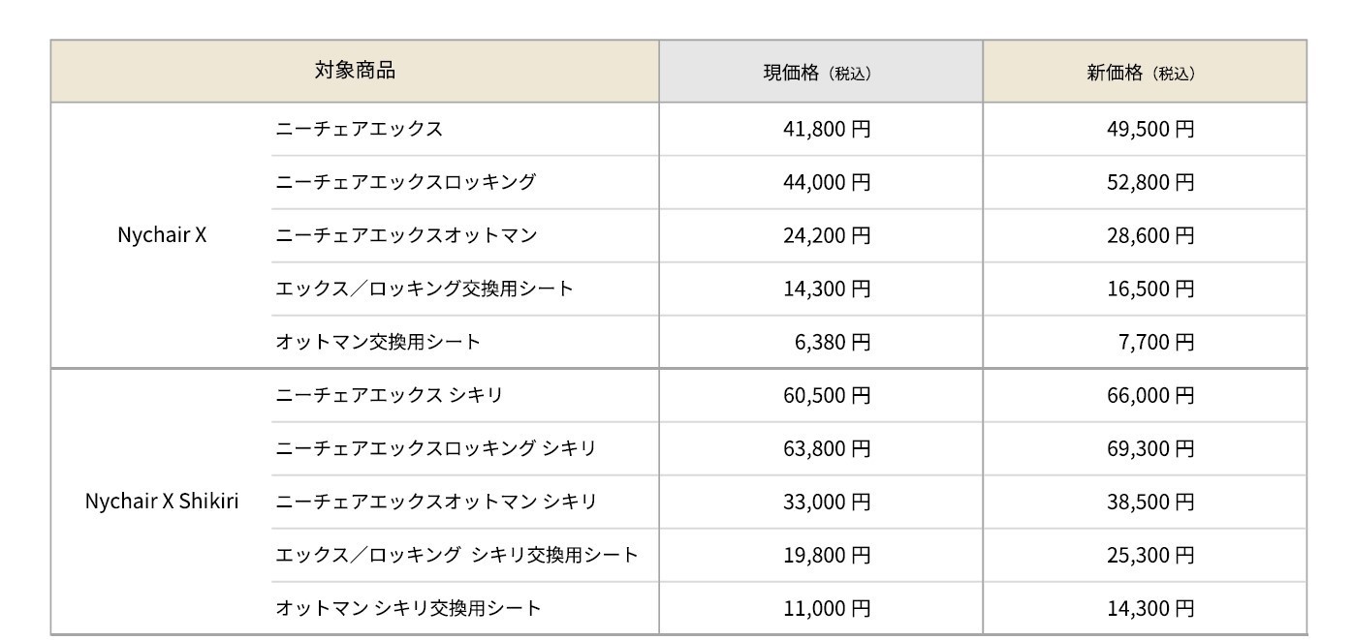The width and height of the screenshot is (1354, 640).
Task: Click オットマン交換用シート row label
Action: click(x=378, y=342)
